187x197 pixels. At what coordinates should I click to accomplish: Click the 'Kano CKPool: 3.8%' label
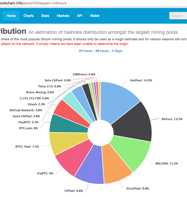click(x=26, y=116)
